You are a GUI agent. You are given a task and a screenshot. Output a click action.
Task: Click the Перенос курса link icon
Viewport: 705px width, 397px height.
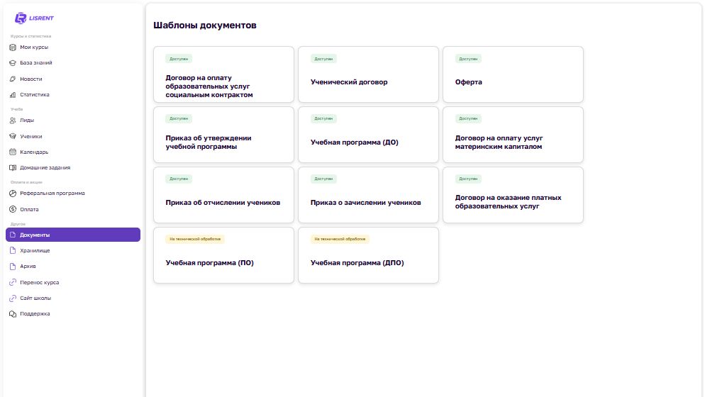click(x=13, y=282)
